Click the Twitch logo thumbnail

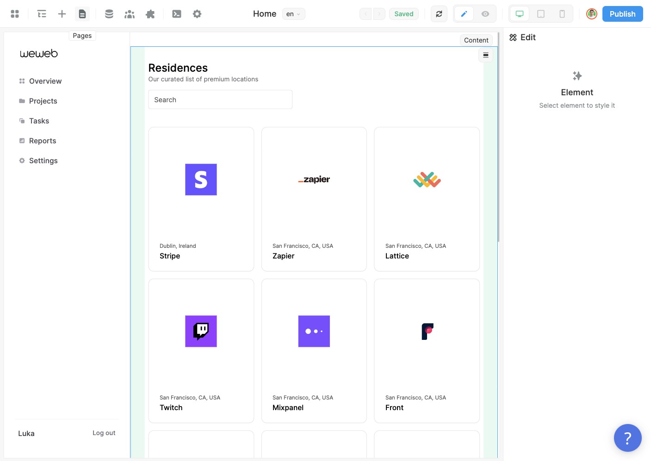(x=201, y=331)
